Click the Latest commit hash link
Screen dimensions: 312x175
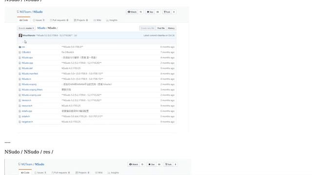(161, 35)
